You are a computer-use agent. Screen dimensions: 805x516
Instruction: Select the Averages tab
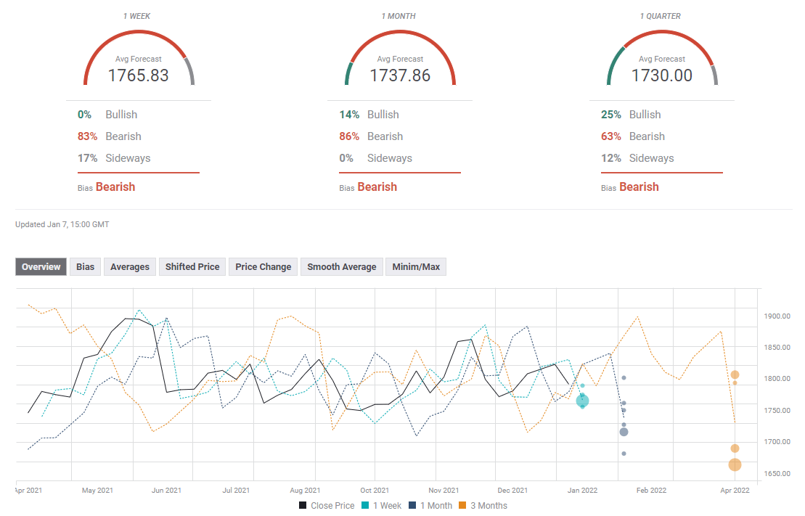(130, 267)
